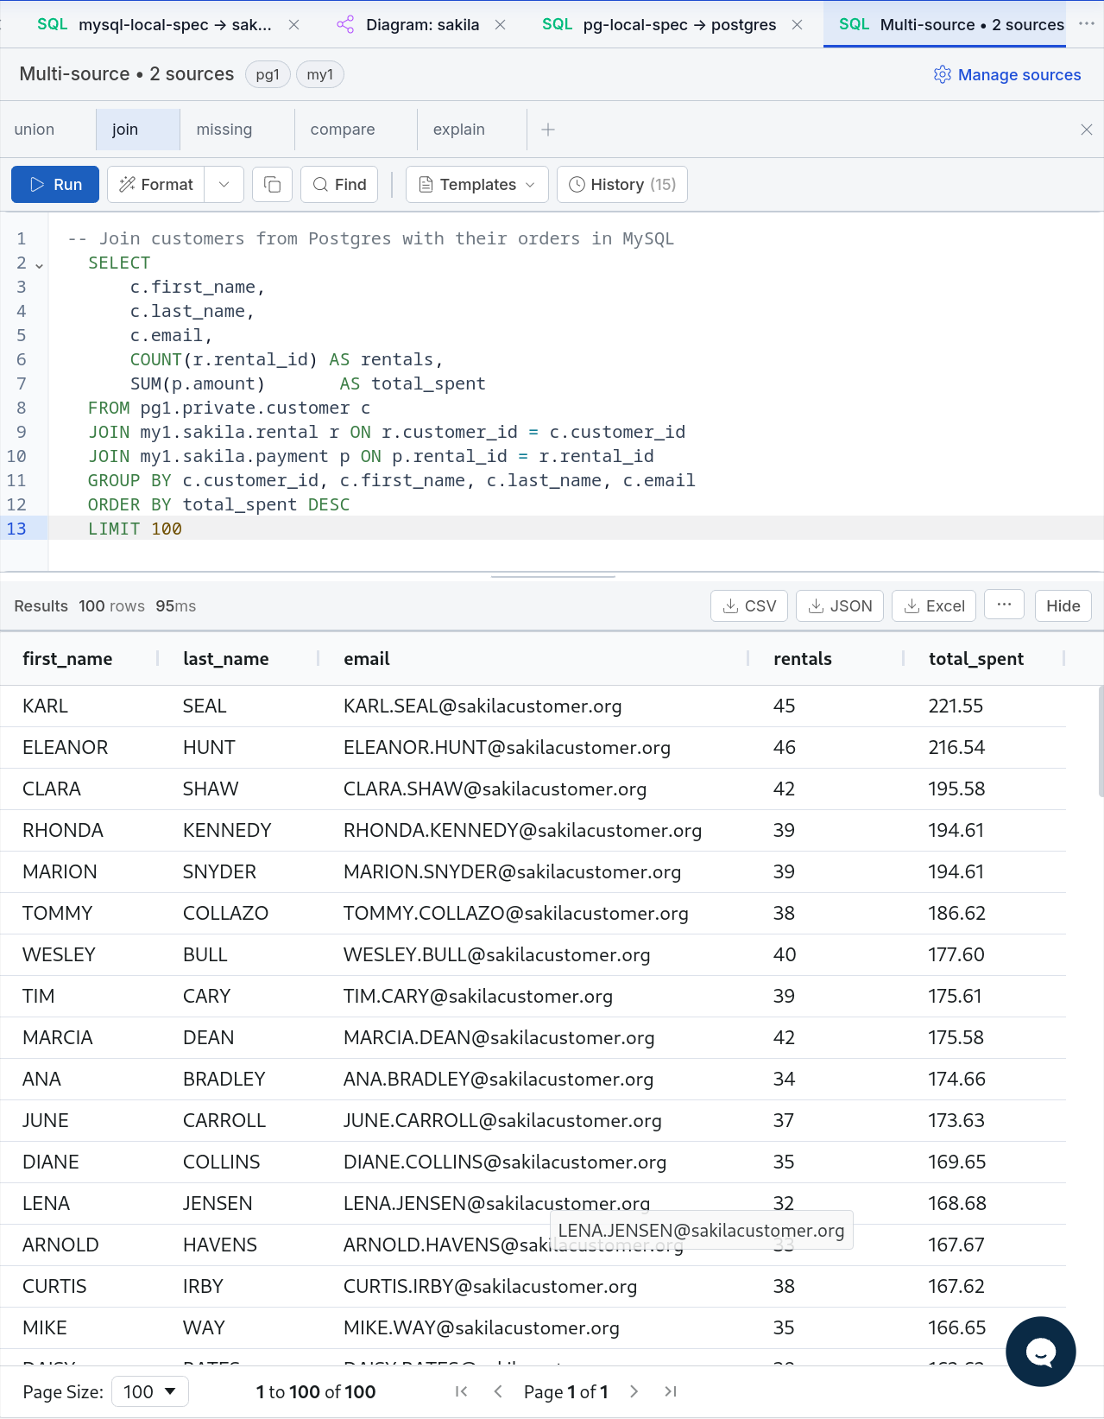The width and height of the screenshot is (1104, 1419).
Task: Go to first results page
Action: [462, 1391]
